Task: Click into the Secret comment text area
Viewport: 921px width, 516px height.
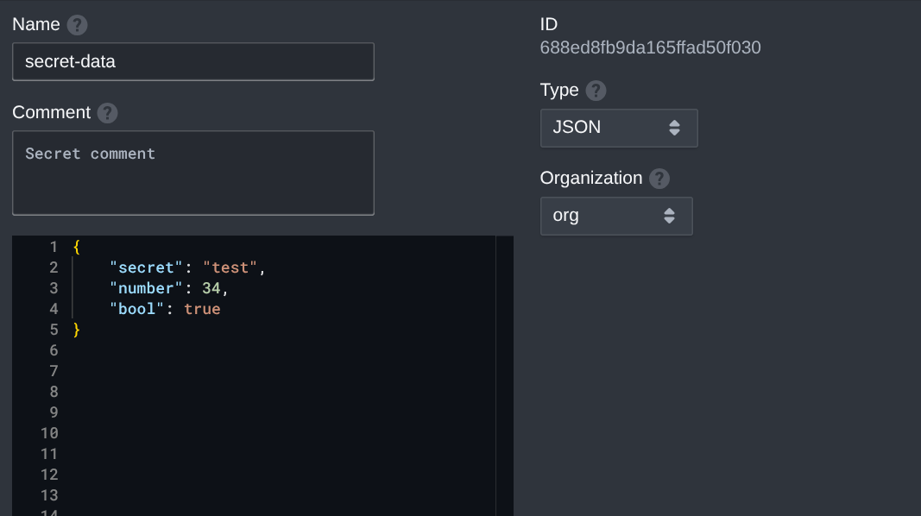Action: click(192, 173)
